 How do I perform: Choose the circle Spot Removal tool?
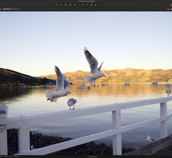[x=83, y=5]
